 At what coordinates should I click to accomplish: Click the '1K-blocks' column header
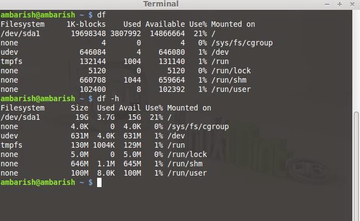(x=86, y=24)
